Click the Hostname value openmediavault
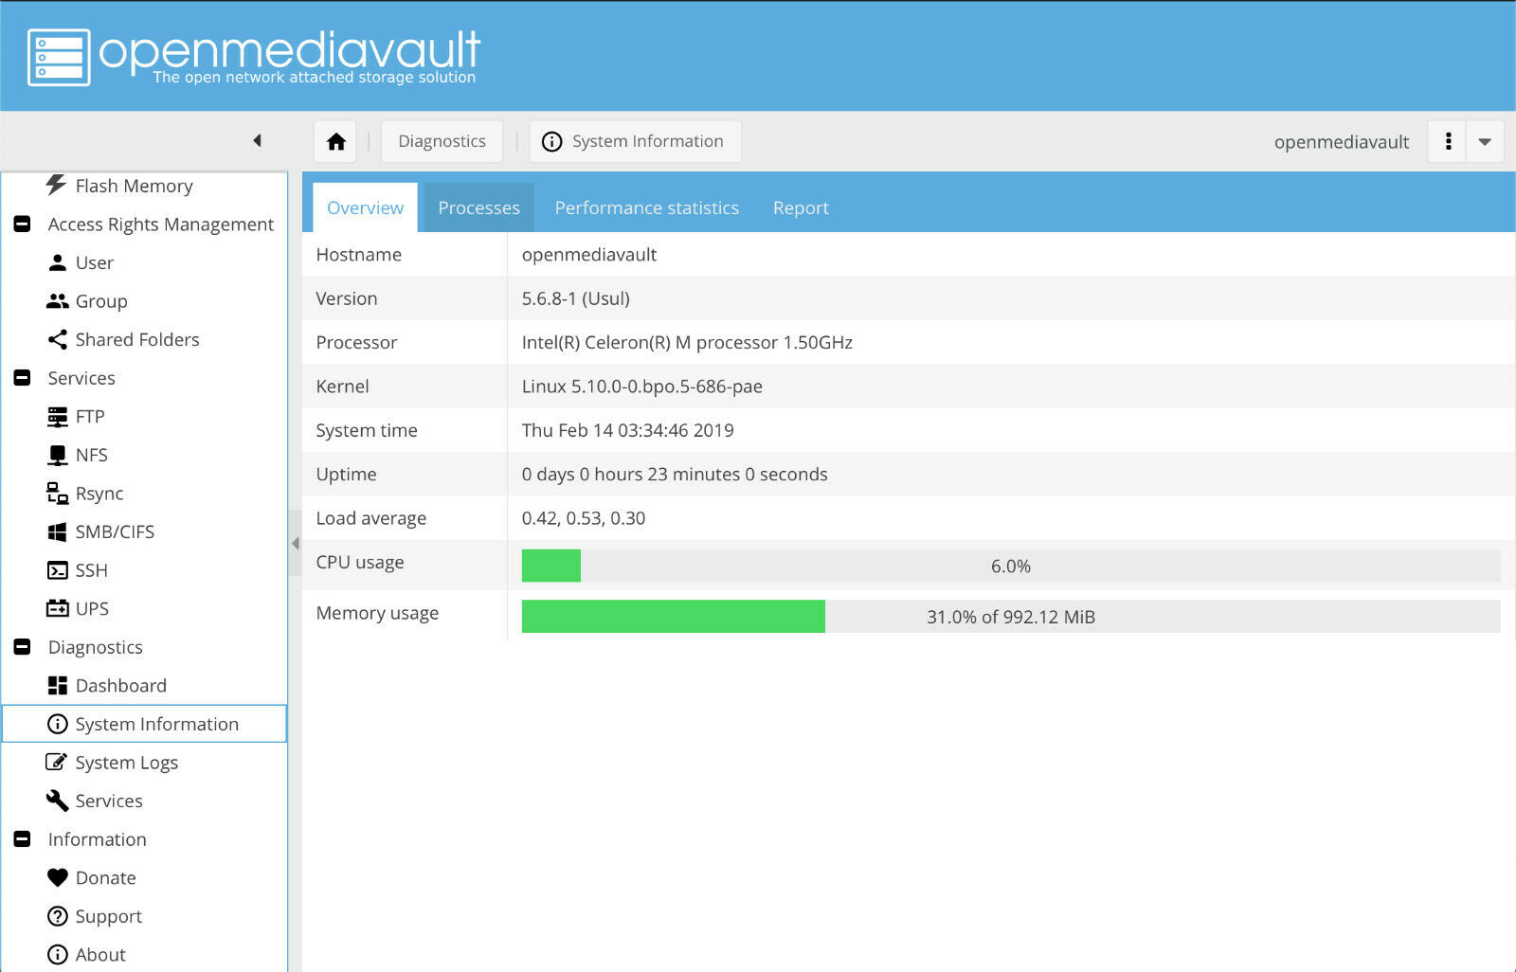1516x972 pixels. 589,254
